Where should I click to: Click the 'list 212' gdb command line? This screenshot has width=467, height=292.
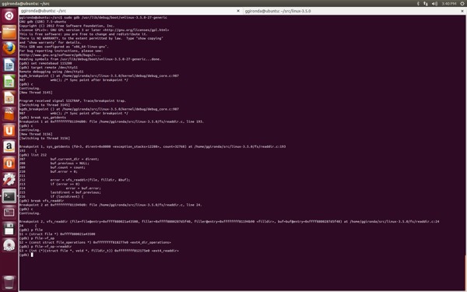[x=33, y=155]
